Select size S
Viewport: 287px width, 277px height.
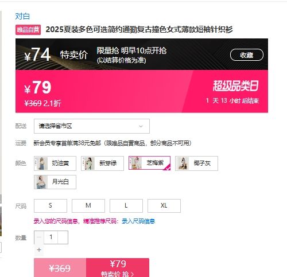(51, 206)
